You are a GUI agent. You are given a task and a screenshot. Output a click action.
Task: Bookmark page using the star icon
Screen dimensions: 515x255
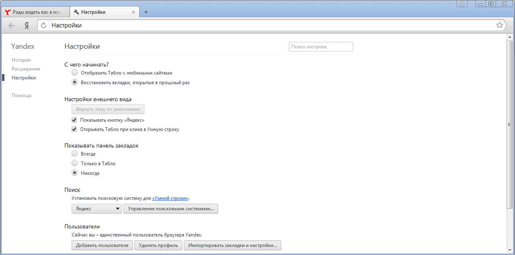point(500,25)
